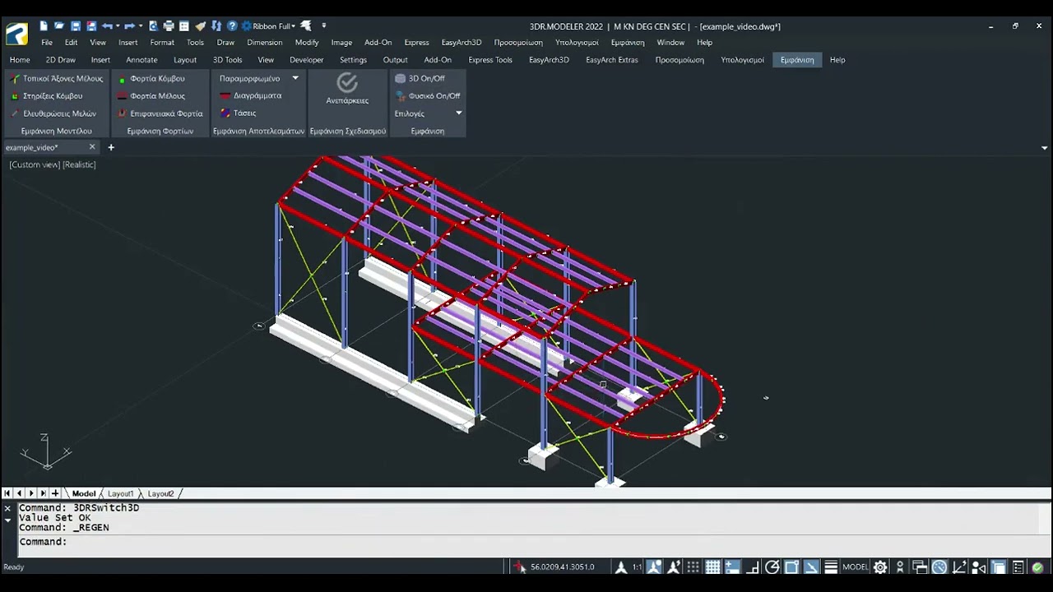This screenshot has width=1053, height=592.
Task: Click the settings gear icon in status bar
Action: [x=880, y=567]
